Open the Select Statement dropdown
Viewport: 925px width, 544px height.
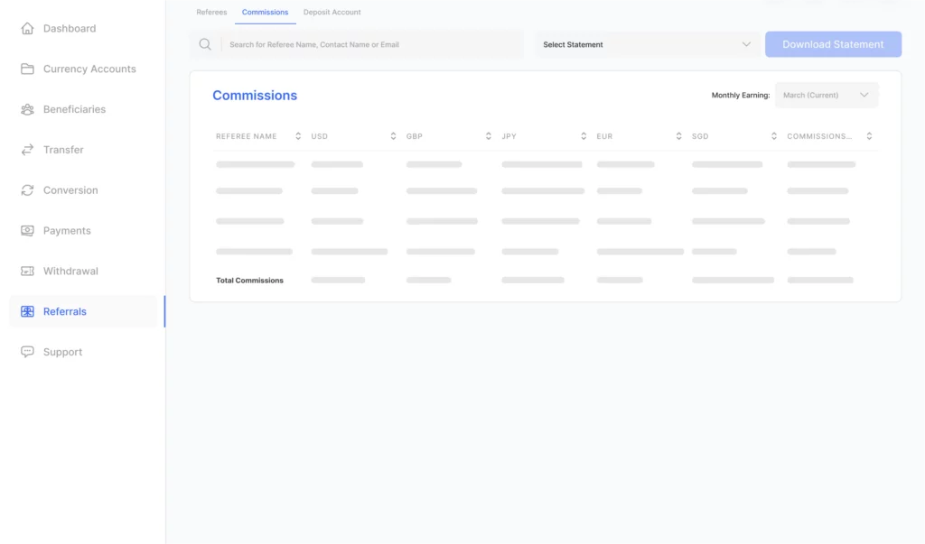(646, 44)
